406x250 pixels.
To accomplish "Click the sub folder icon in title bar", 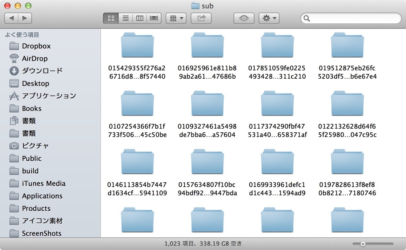I will (195, 6).
